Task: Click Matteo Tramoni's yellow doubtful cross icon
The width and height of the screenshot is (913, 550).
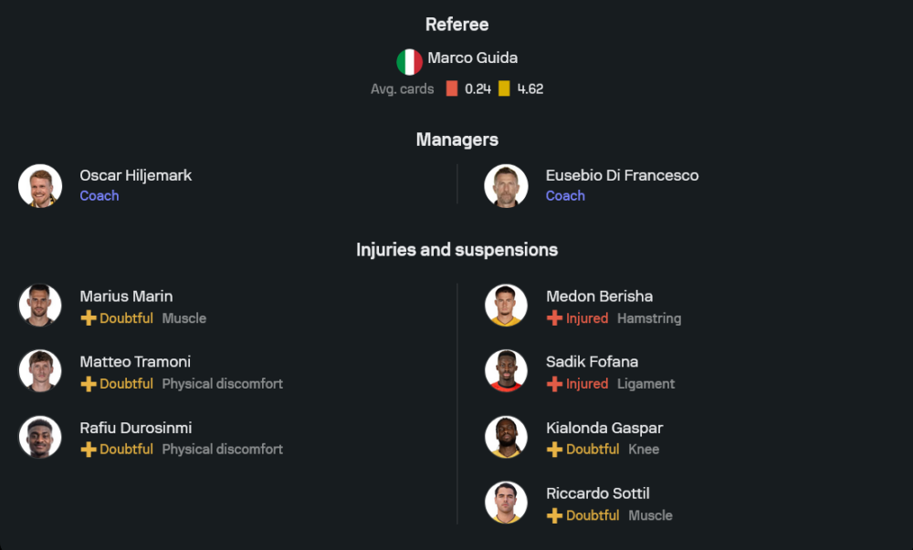Action: (89, 384)
